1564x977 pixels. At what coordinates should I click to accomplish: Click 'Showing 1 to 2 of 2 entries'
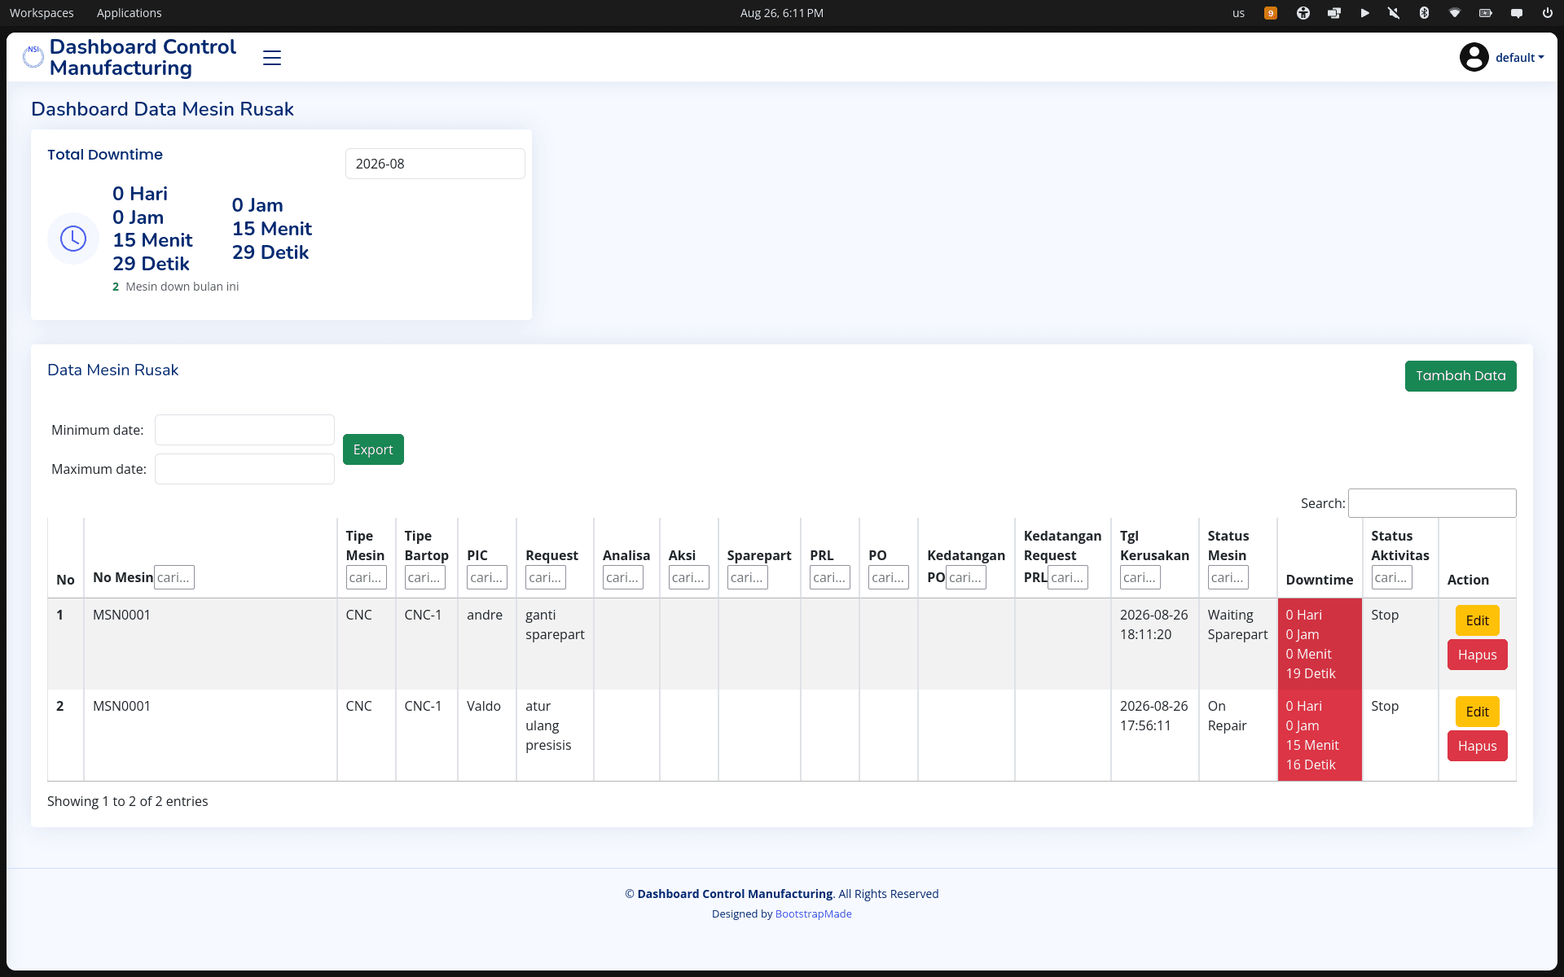coord(127,801)
